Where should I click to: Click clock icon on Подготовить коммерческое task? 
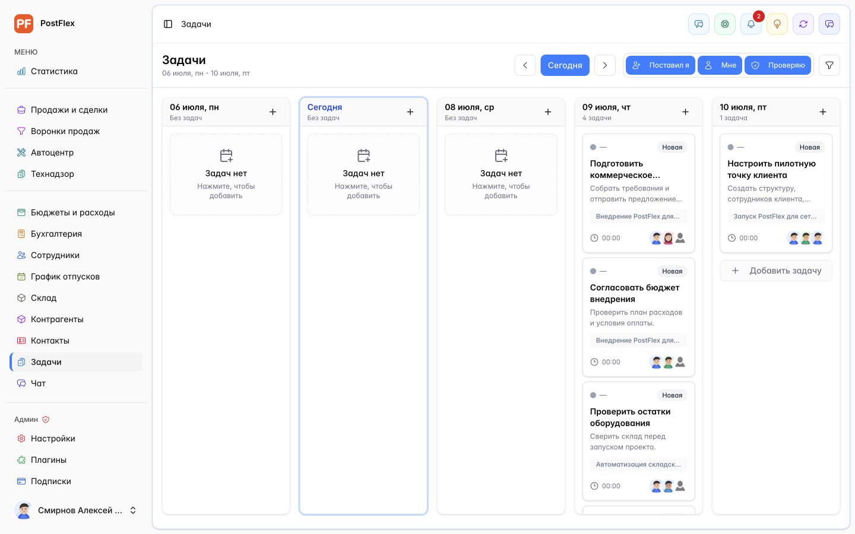point(594,238)
